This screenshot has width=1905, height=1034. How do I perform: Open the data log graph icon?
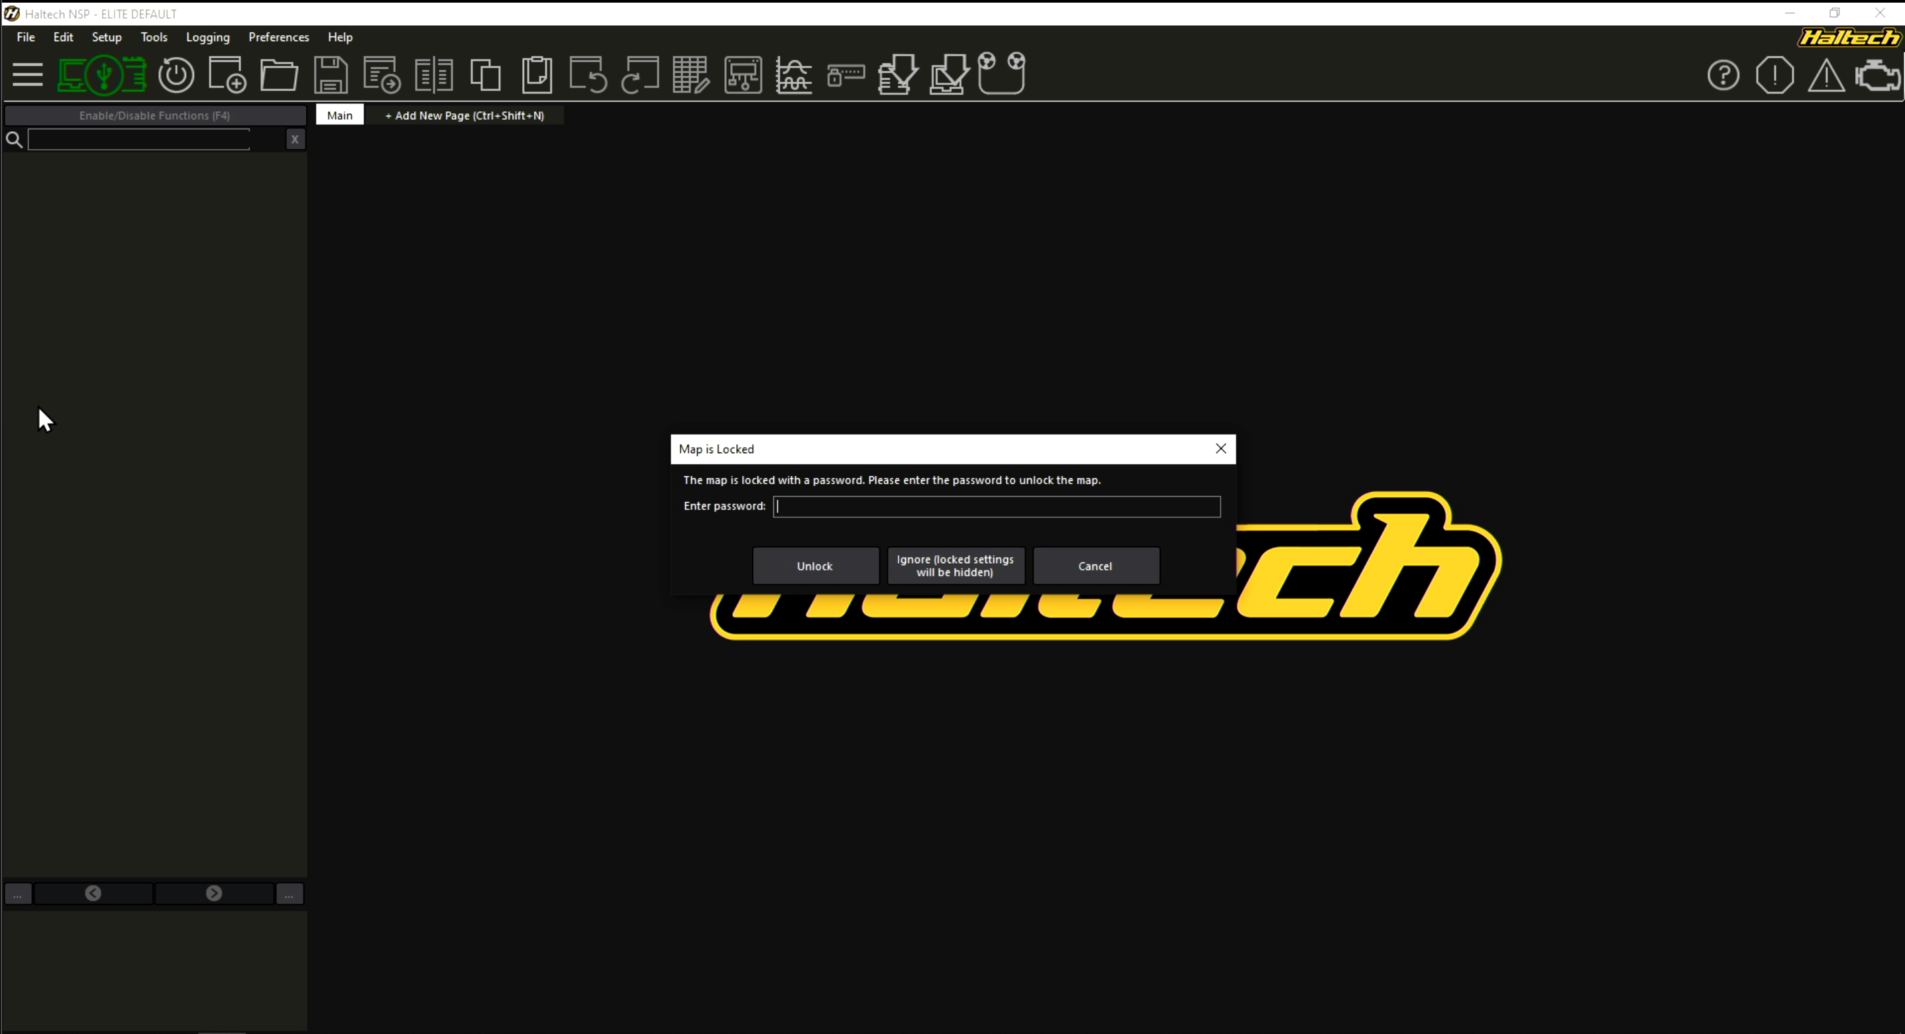tap(794, 75)
